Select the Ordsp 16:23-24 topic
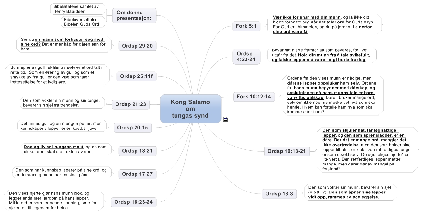Image resolution: width=422 pixels, height=214 pixels. [134, 202]
